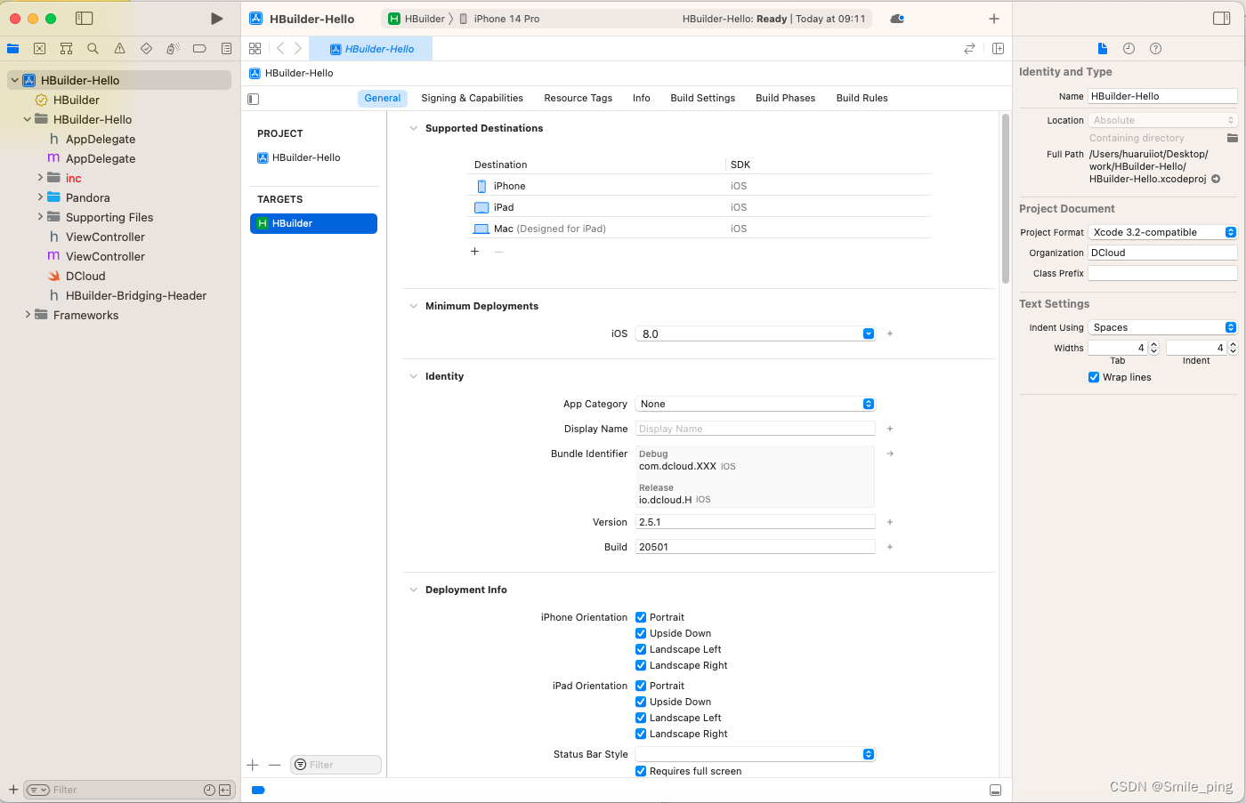This screenshot has height=803, width=1246.
Task: Open the Status Bar Style dropdown
Action: click(756, 754)
